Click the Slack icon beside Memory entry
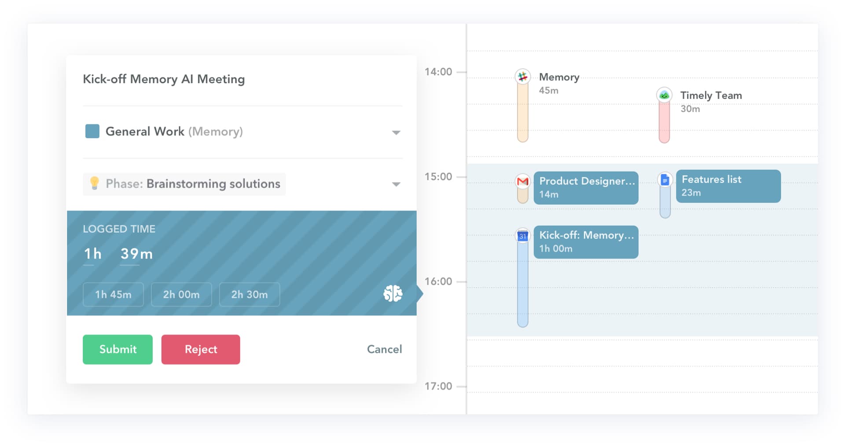The width and height of the screenshot is (845, 446). tap(522, 77)
